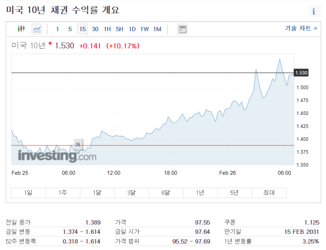Click the title 미국 10년 채권 수익률 개요
The height and width of the screenshot is (250, 326).
coord(63,10)
